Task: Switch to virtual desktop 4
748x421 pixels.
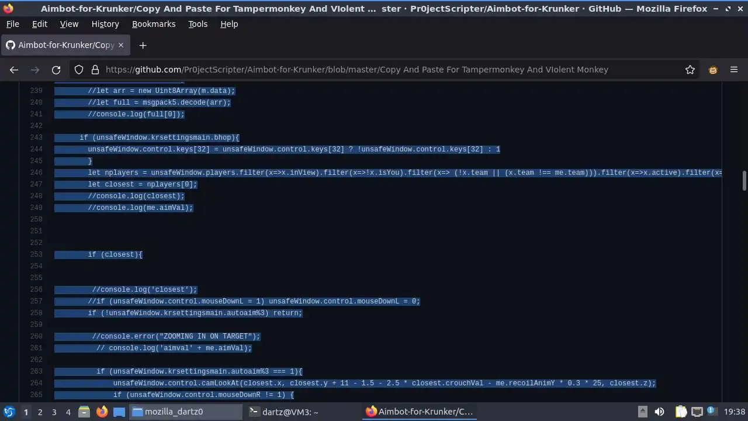Action: (68, 412)
